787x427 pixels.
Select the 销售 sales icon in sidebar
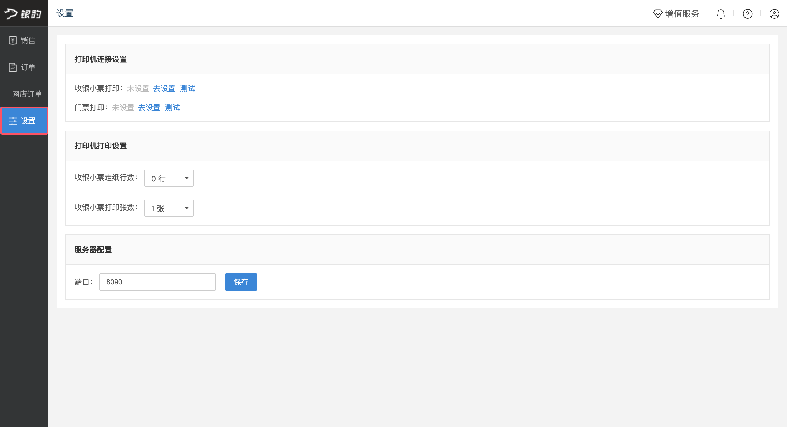13,40
